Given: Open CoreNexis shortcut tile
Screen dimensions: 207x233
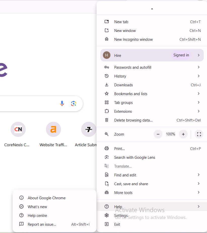Looking at the screenshot, I should [x=18, y=134].
